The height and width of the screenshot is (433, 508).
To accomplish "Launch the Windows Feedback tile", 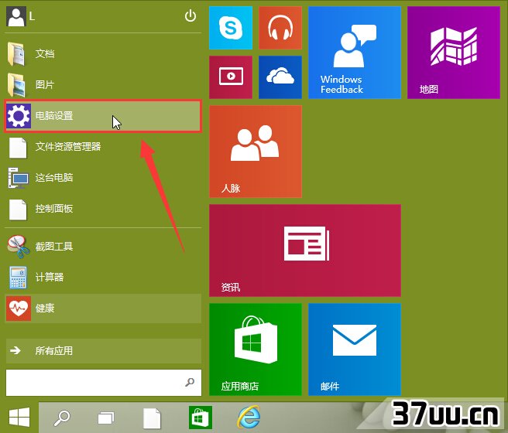I will click(355, 53).
